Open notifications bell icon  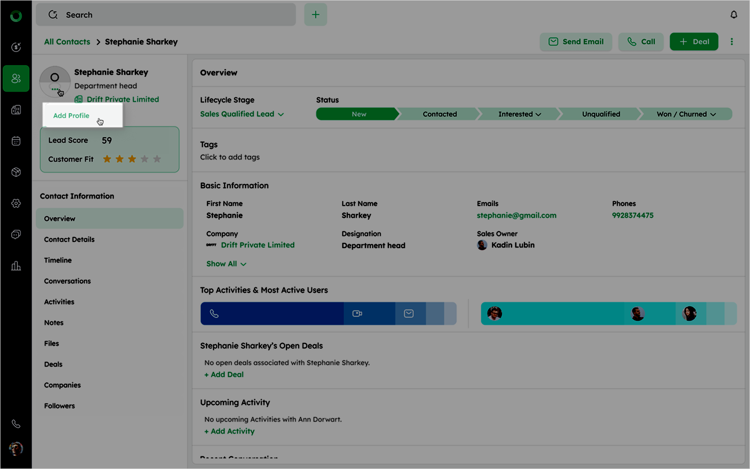point(734,15)
